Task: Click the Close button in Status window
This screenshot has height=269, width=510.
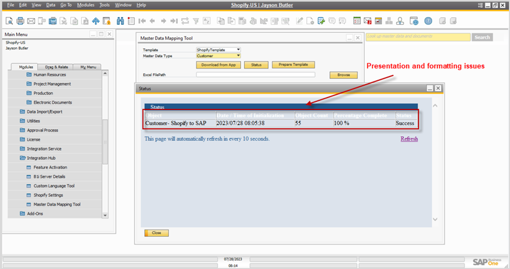Action: click(x=156, y=233)
